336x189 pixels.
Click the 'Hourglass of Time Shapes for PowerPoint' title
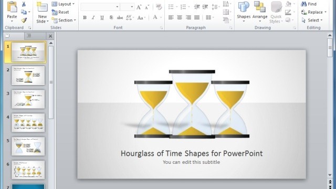click(x=192, y=153)
